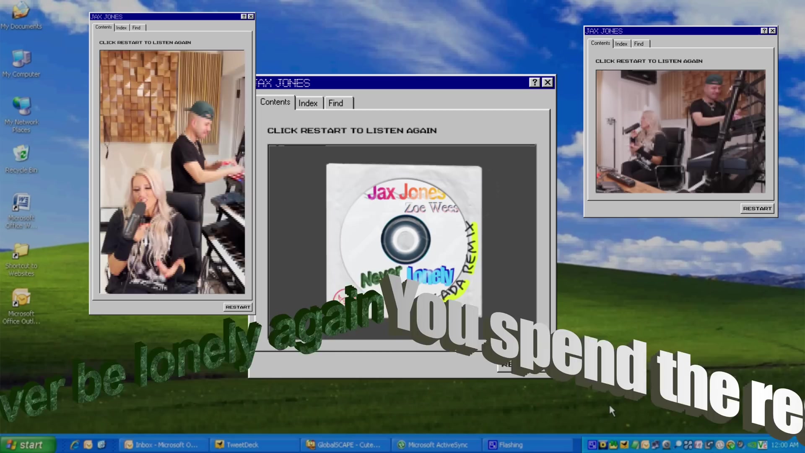Select Index tab in right Jax Jones window
805x453 pixels.
(x=621, y=44)
